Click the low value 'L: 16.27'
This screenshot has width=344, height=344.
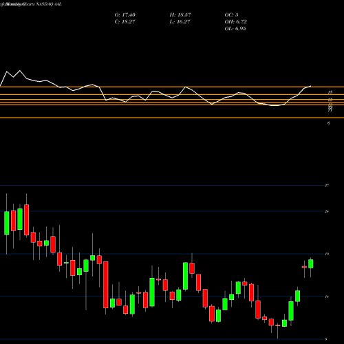pos(180,22)
